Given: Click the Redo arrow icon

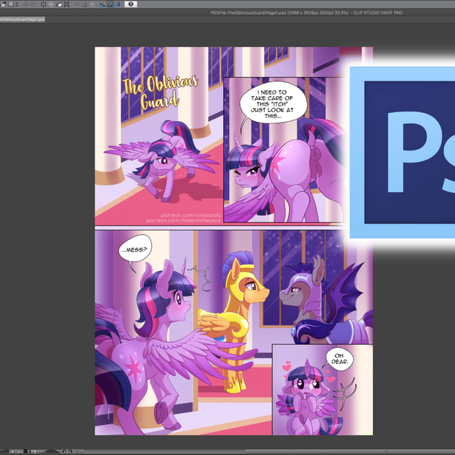Looking at the screenshot, I should [33, 4].
